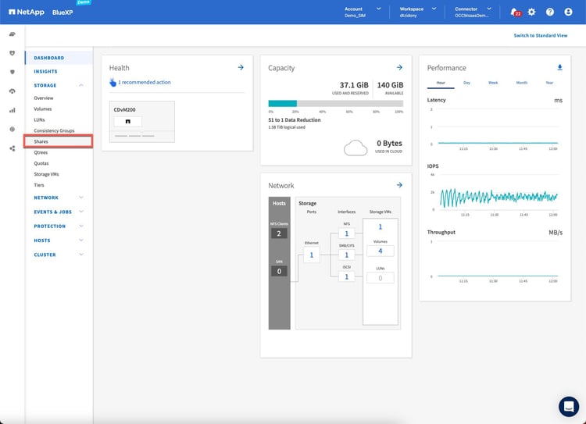
Task: Click the help question mark icon
Action: tap(550, 12)
